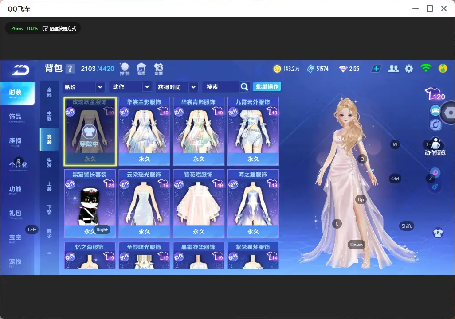Switch to the 礼包 treasure tab

tap(17, 214)
